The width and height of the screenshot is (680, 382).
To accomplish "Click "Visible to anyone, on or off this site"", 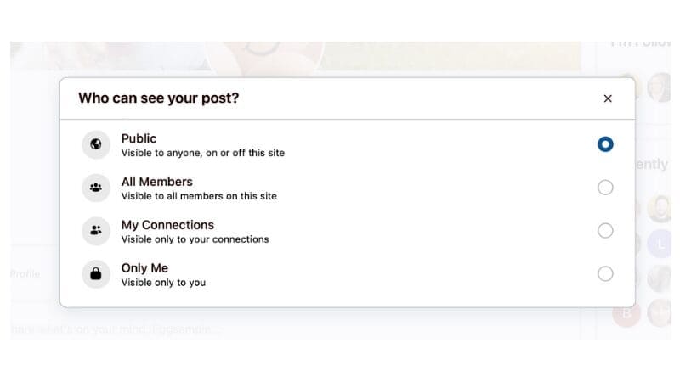I will [203, 154].
